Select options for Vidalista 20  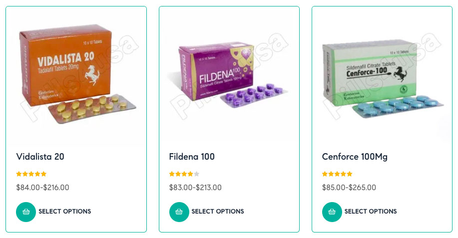(x=65, y=212)
